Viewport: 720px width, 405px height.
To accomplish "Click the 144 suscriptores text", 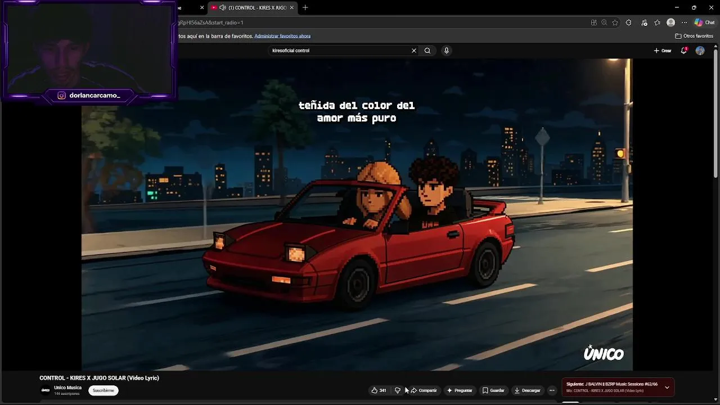I will 66,394.
